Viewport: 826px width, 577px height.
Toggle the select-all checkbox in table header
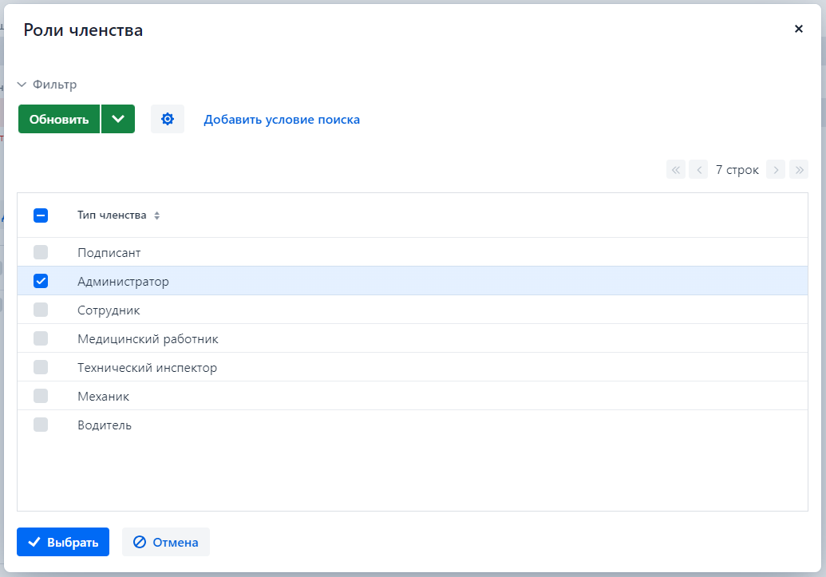(x=41, y=215)
